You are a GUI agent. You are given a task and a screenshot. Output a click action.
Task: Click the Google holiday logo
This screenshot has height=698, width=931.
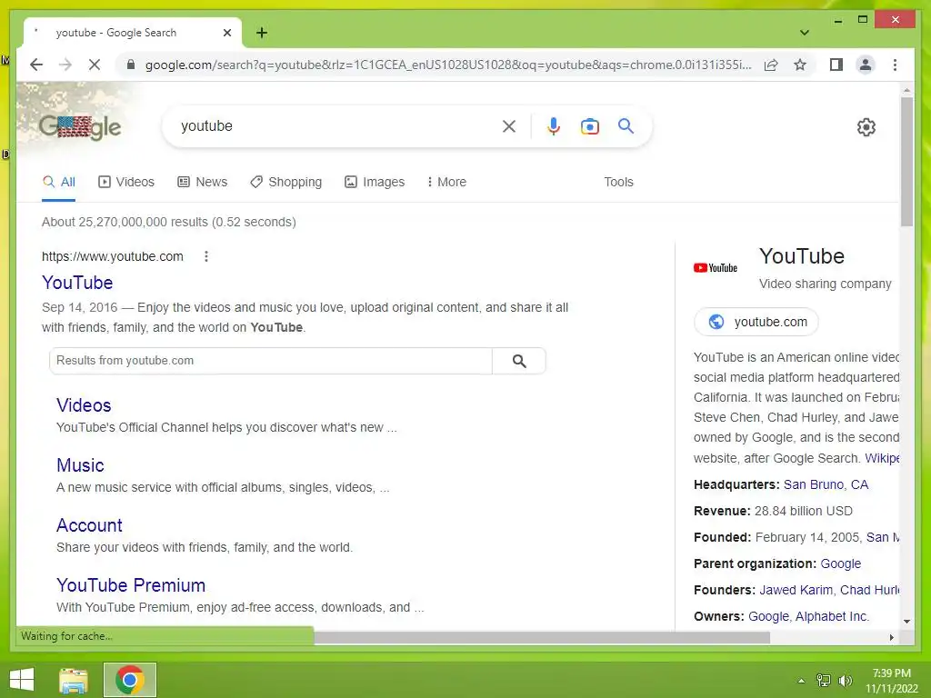point(80,126)
